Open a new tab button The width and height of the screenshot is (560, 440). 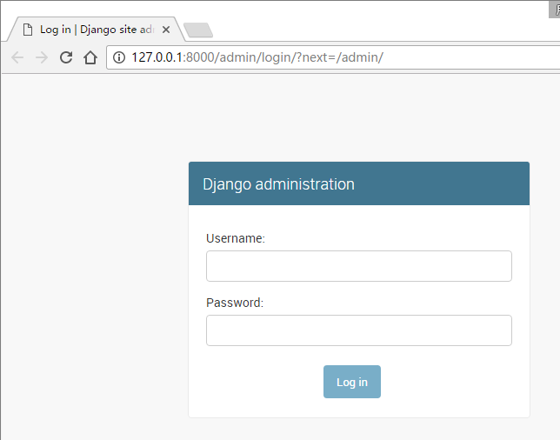pyautogui.click(x=198, y=30)
